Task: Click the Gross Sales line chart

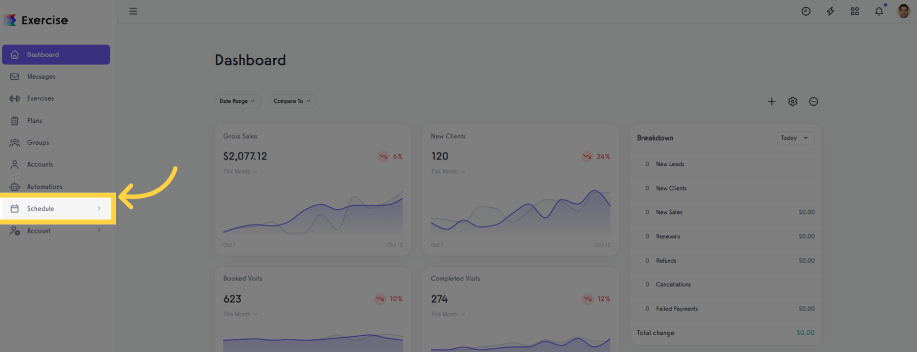Action: coord(313,213)
